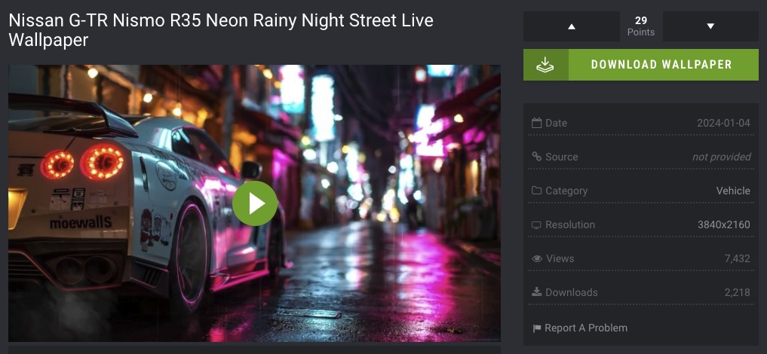This screenshot has height=354, width=767.
Task: Click the Download Wallpaper button
Action: point(641,65)
